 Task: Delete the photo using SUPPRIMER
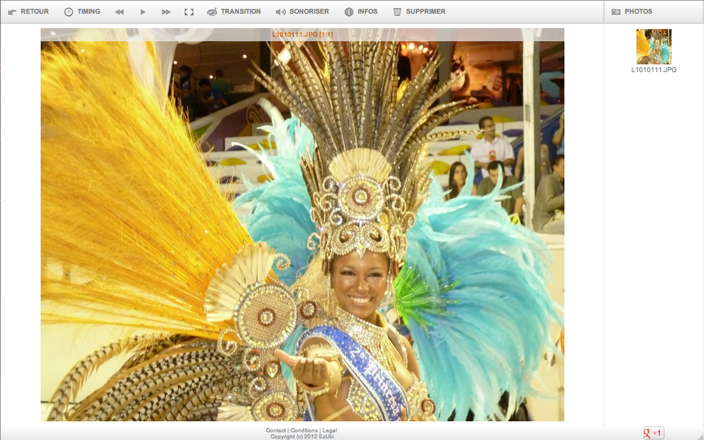(x=419, y=11)
